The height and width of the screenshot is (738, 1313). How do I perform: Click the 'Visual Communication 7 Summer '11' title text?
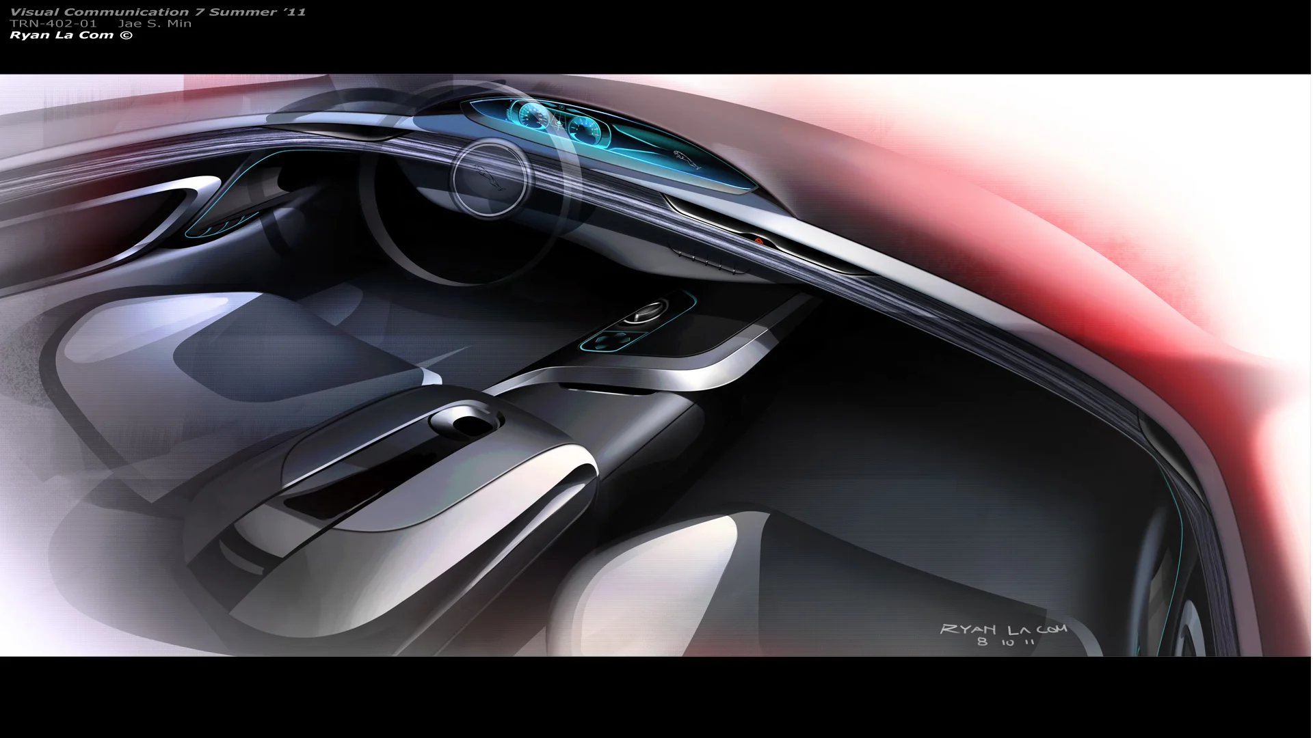[158, 12]
